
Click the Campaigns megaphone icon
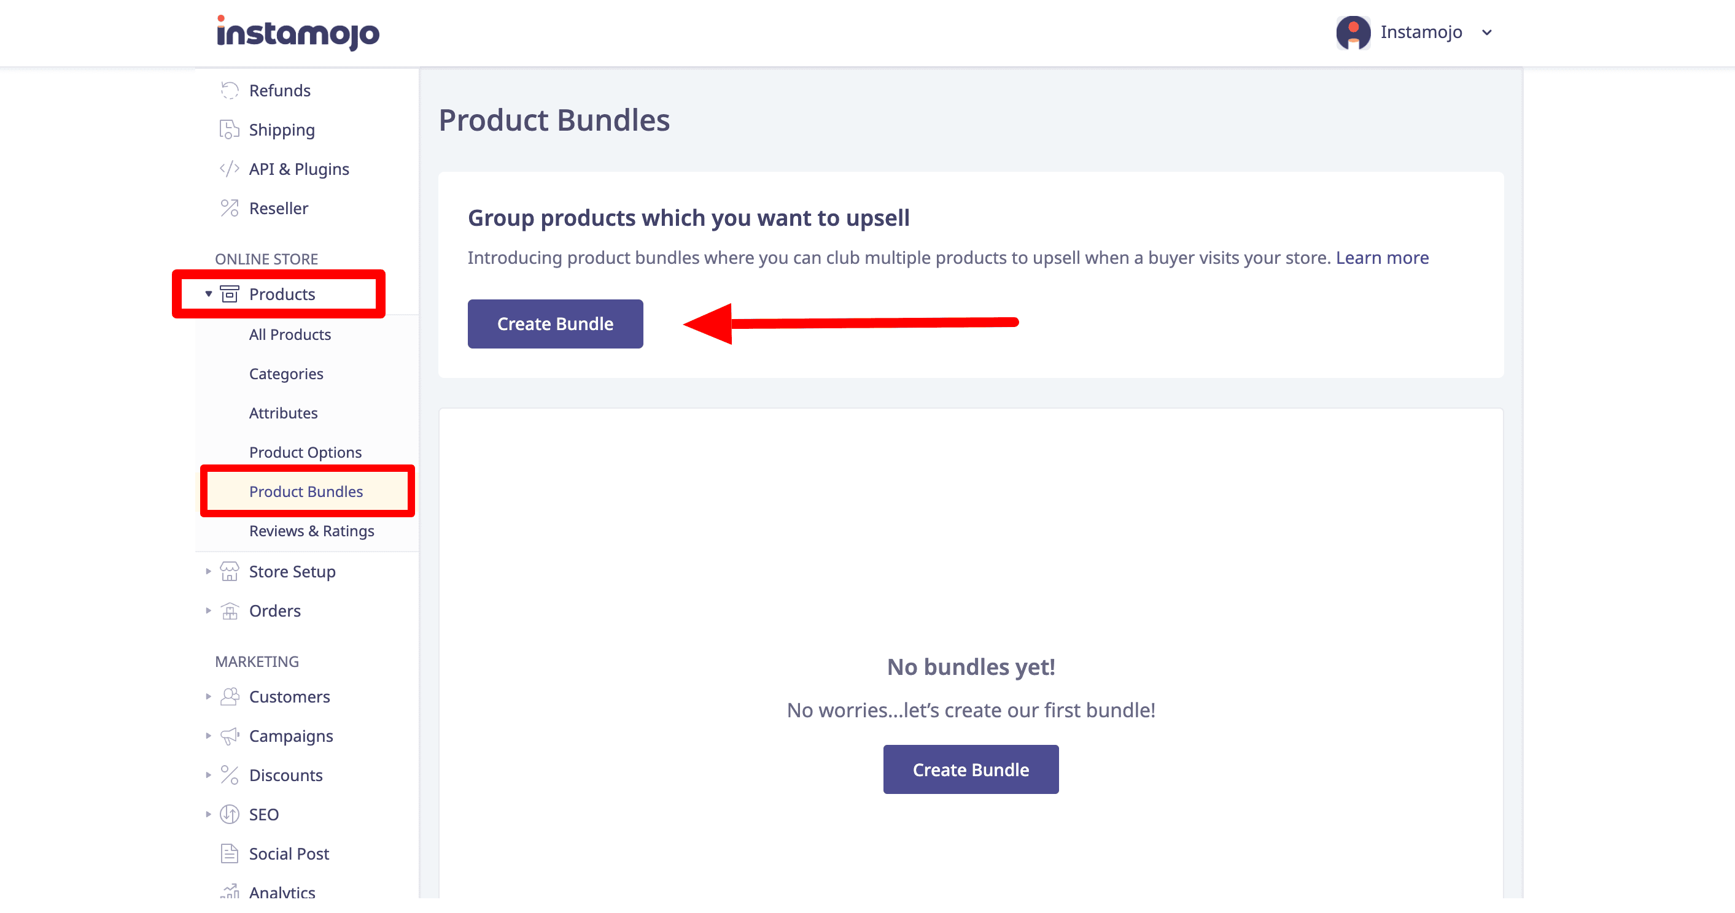[230, 736]
